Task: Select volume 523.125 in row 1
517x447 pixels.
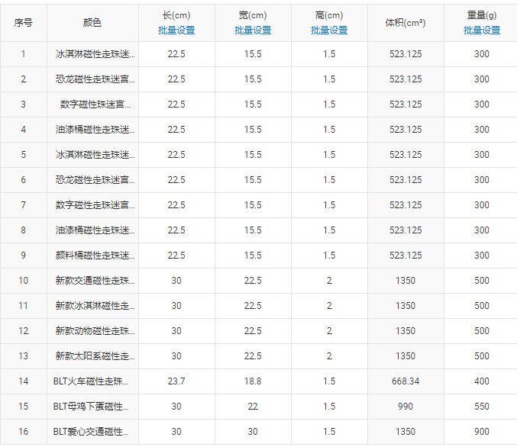Action: pyautogui.click(x=406, y=54)
